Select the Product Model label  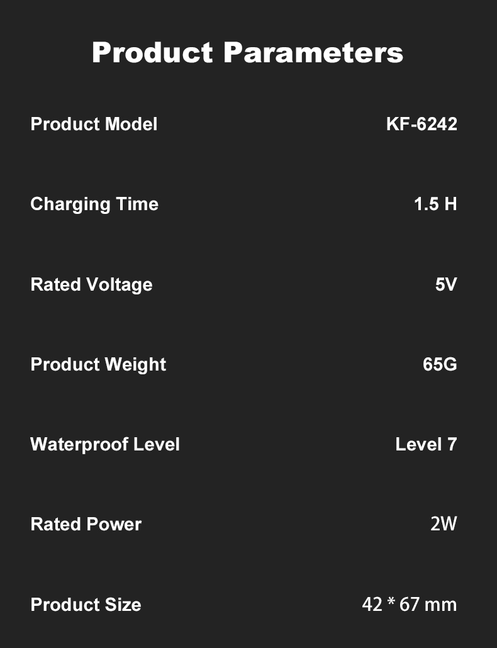pyautogui.click(x=94, y=124)
